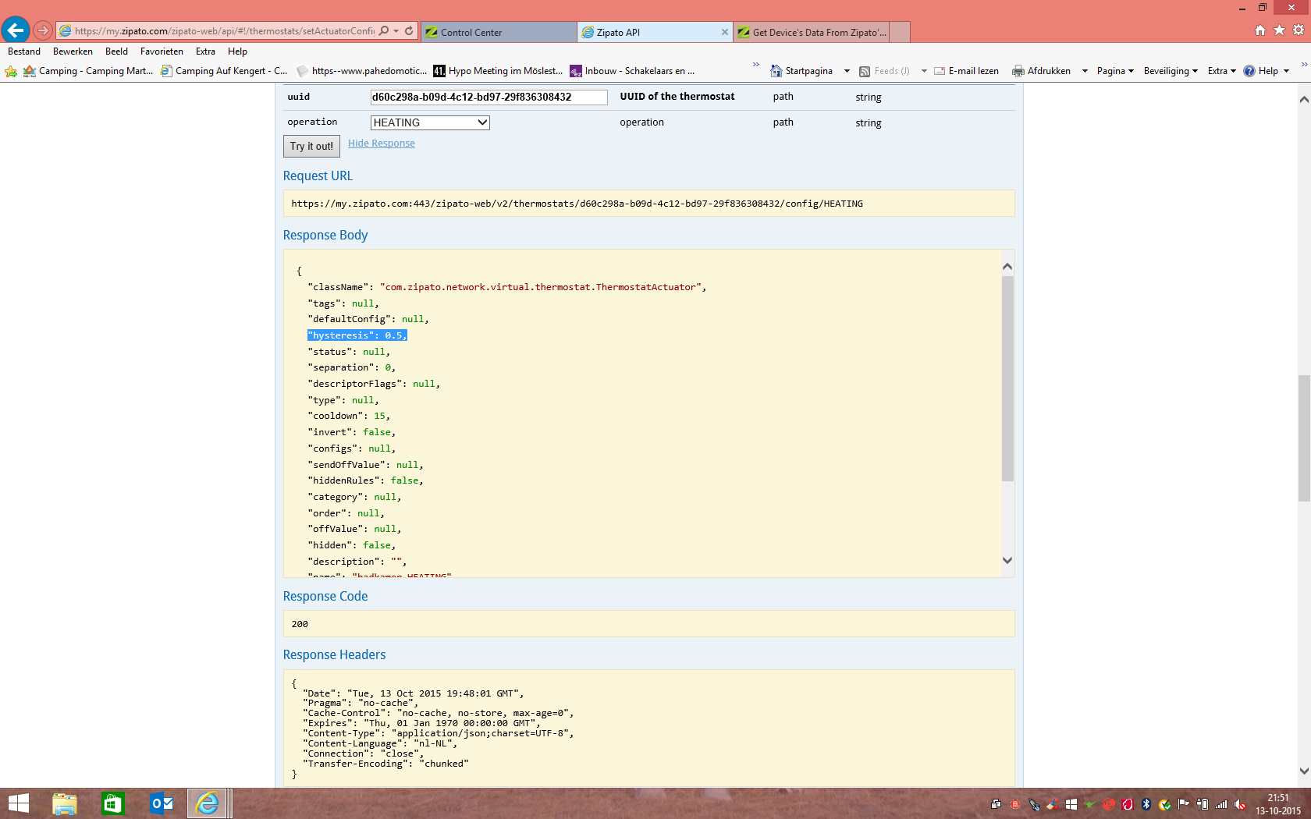Image resolution: width=1311 pixels, height=819 pixels.
Task: Open the Favorieten menu
Action: point(162,51)
